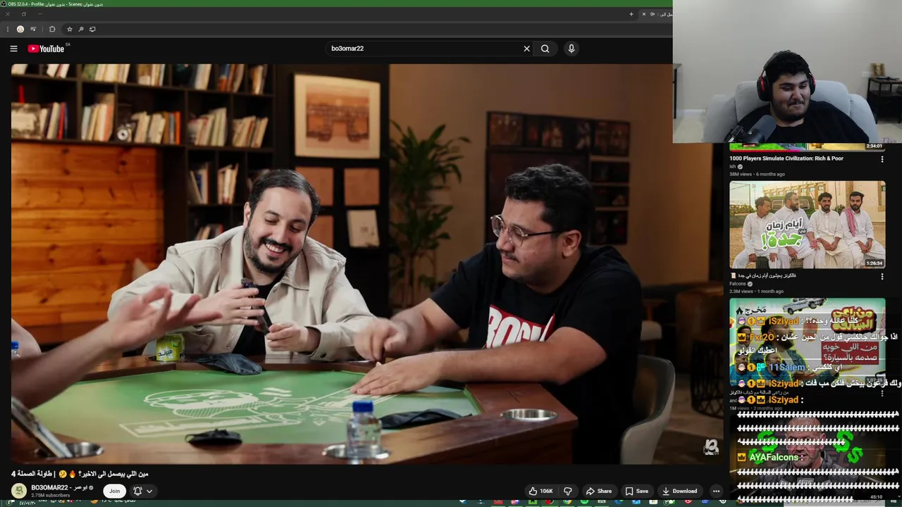Save video to a playlist
Viewport: 902px width, 507px height.
tap(636, 491)
